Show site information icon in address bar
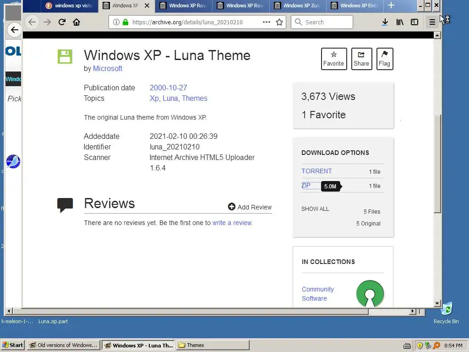Screen dimensions: 469x352 [116, 22]
